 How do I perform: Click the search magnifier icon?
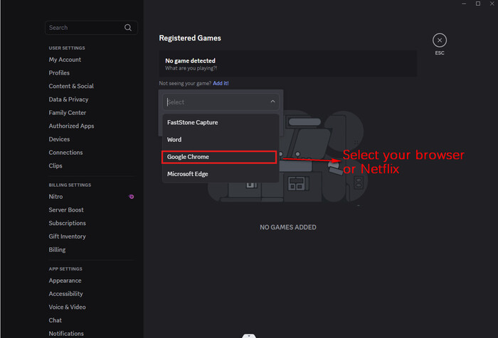coord(128,28)
